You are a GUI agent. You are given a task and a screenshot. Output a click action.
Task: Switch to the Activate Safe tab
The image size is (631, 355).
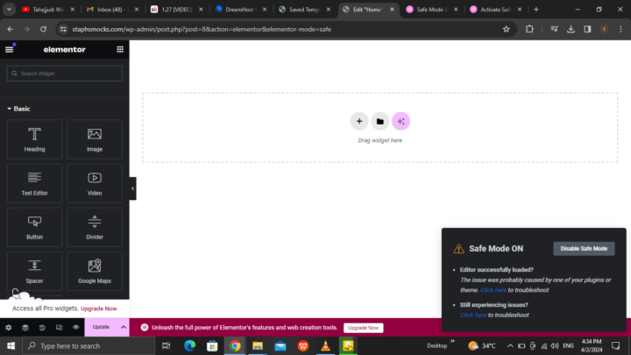(496, 10)
